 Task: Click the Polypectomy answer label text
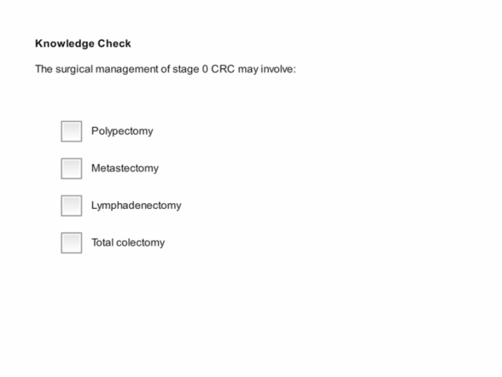pyautogui.click(x=123, y=131)
